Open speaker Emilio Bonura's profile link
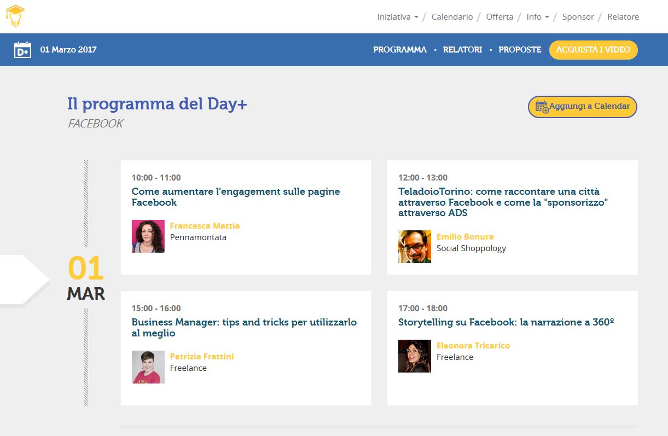Screen dimensions: 668x436 [465, 237]
